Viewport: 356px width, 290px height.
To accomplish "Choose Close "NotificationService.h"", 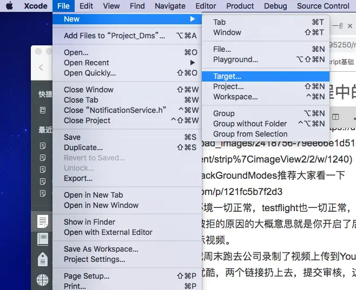I will tap(127, 110).
